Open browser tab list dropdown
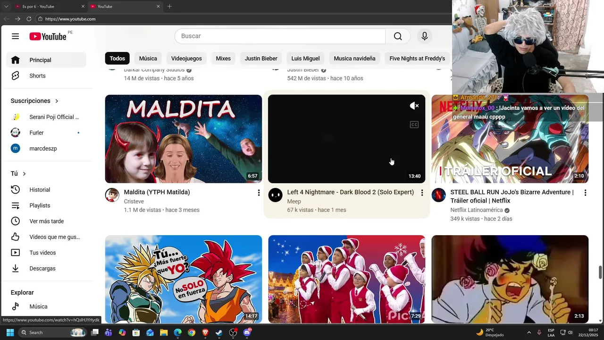Screen dimensions: 604x340 [x=6, y=6]
